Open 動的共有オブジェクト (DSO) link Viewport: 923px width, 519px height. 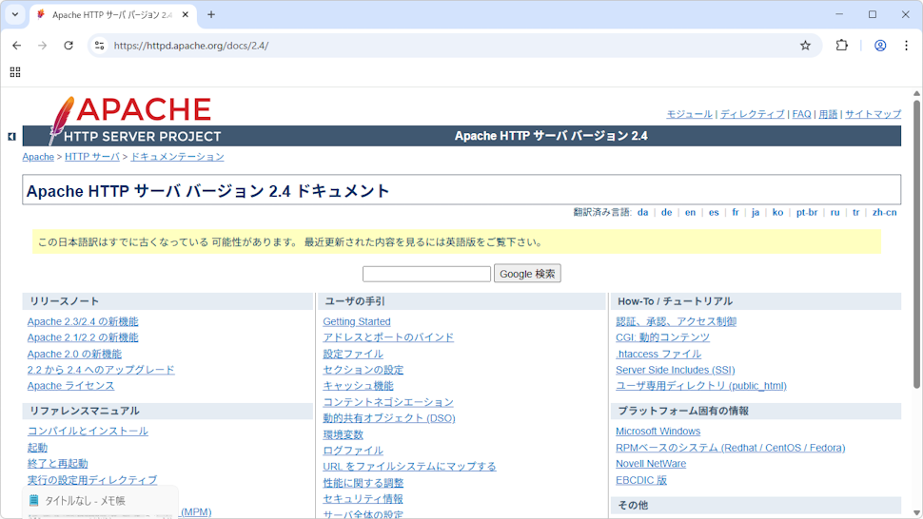coord(389,418)
